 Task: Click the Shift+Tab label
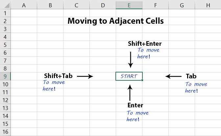coord(58,76)
